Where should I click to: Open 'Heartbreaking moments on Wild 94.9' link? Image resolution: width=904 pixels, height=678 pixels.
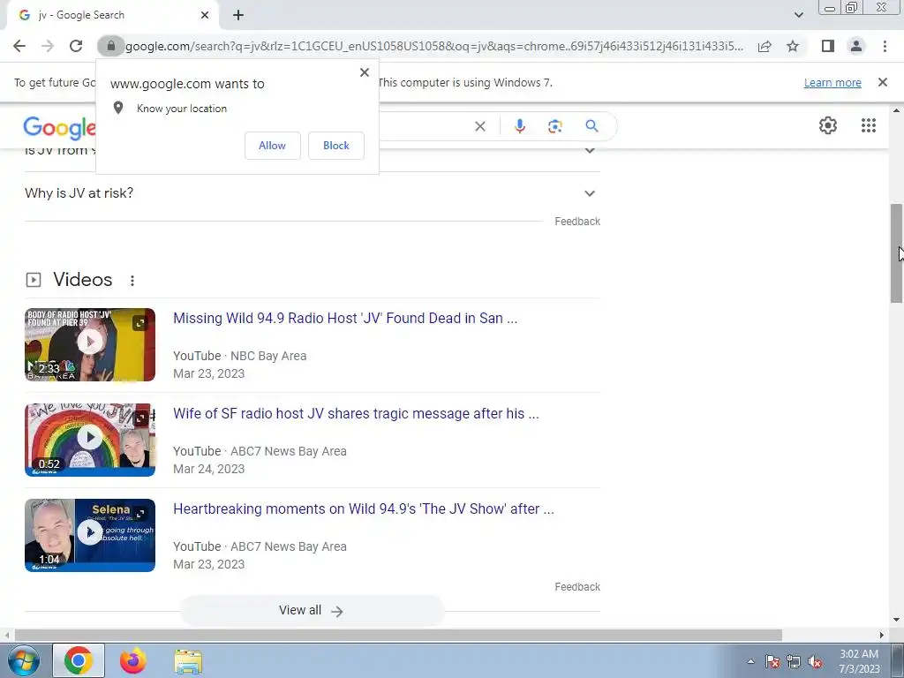click(364, 508)
